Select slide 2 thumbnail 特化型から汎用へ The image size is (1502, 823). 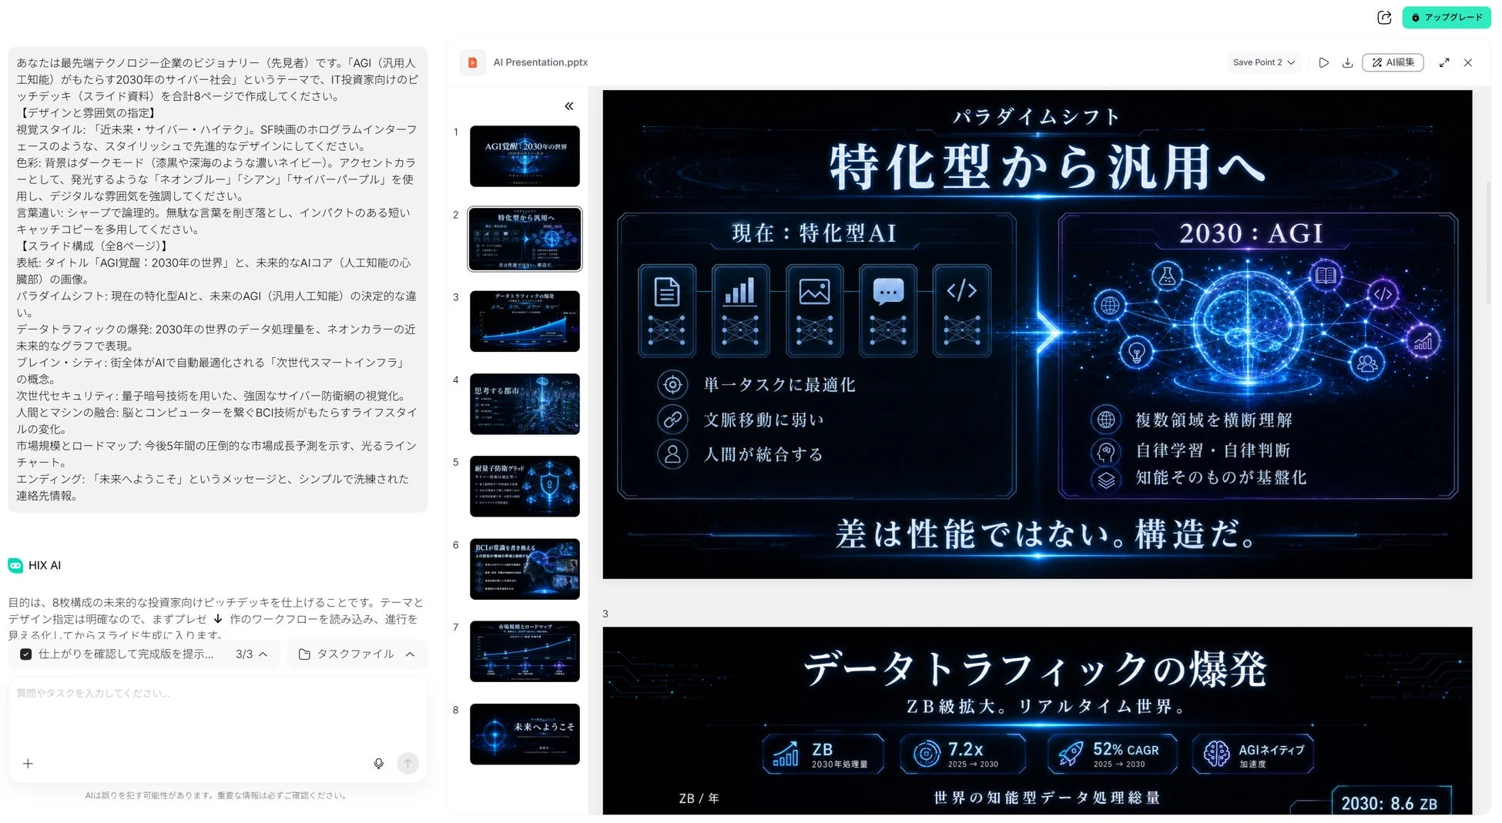click(525, 239)
